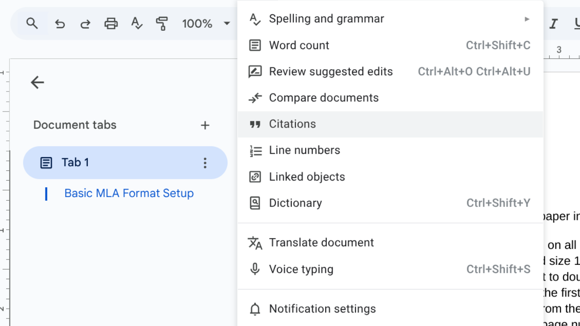Jump to the Basic MLA Format Setup heading
Screen dimensions: 580x326
(129, 193)
